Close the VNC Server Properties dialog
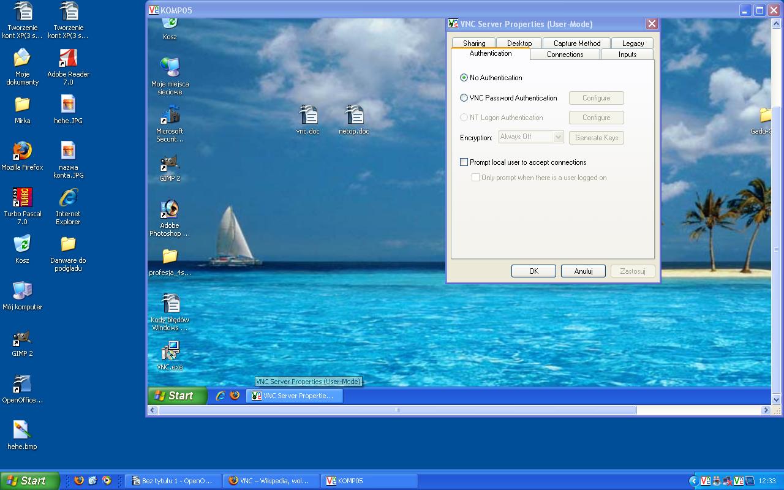The height and width of the screenshot is (490, 784). 652,24
